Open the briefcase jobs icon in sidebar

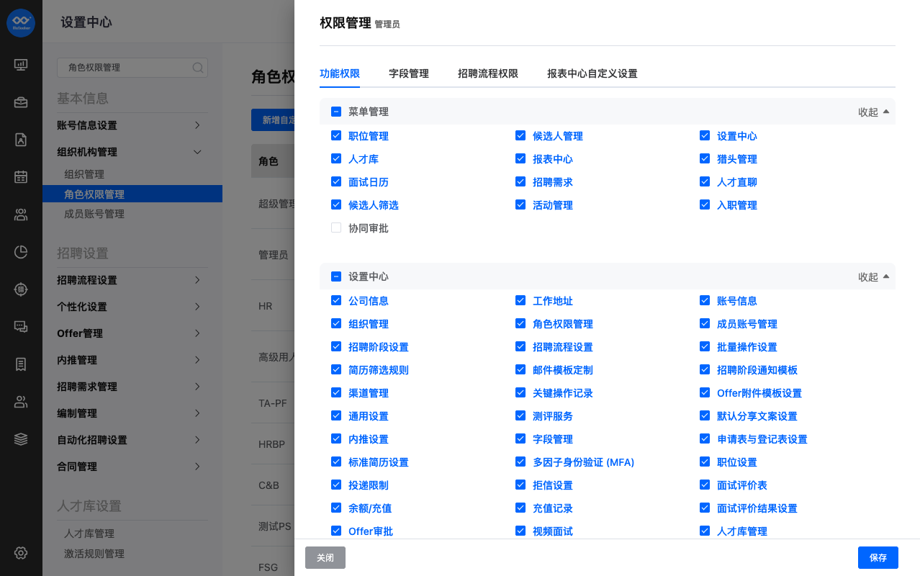pos(21,102)
